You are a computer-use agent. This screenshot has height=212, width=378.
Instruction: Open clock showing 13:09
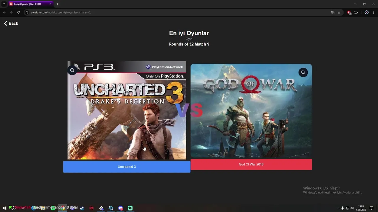(x=361, y=208)
